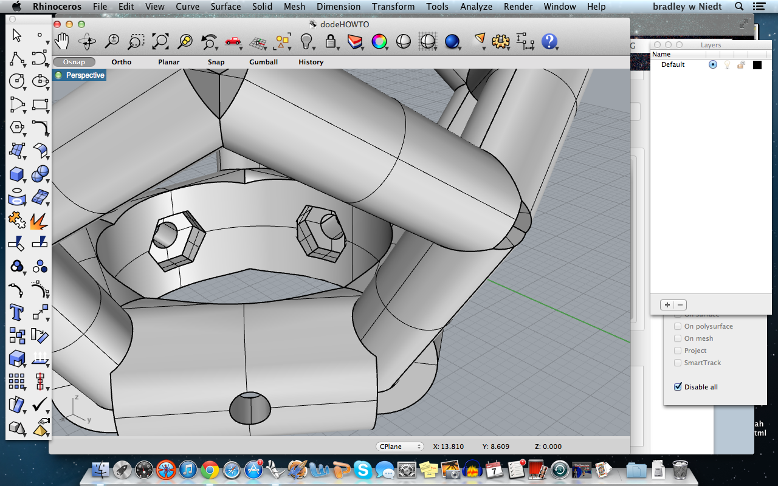Image resolution: width=778 pixels, height=486 pixels.
Task: Check the SmartTrack option
Action: coord(678,363)
